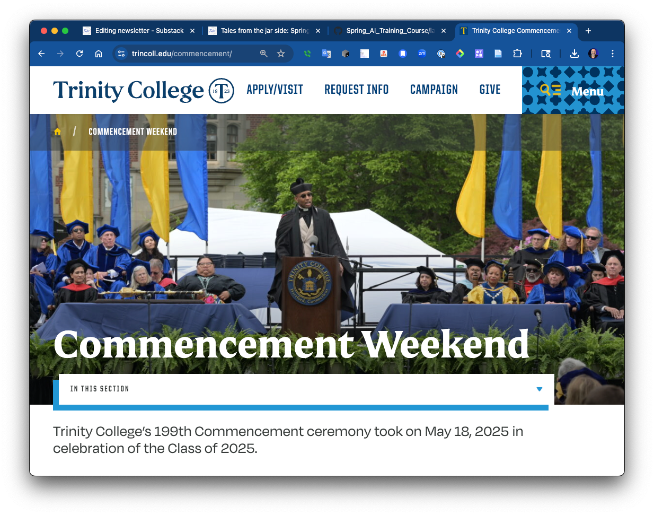Screen dimensions: 654x515
Task: Go back to the previous page
Action: [x=41, y=54]
